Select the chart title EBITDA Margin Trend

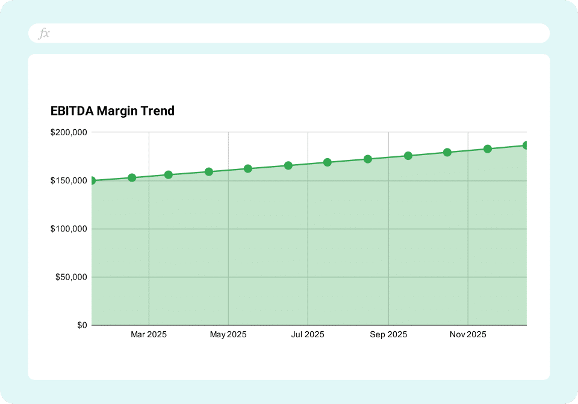112,111
